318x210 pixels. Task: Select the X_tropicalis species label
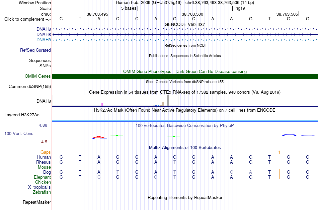click(x=39, y=187)
